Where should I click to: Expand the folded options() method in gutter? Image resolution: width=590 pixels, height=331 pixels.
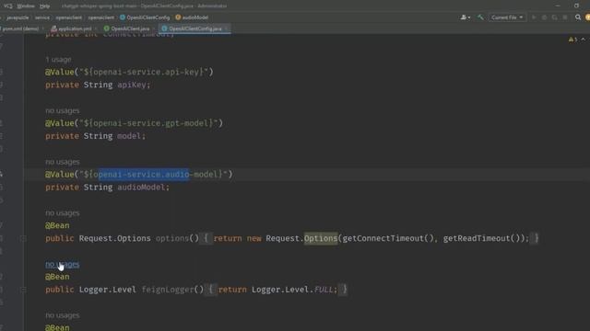(x=23, y=238)
